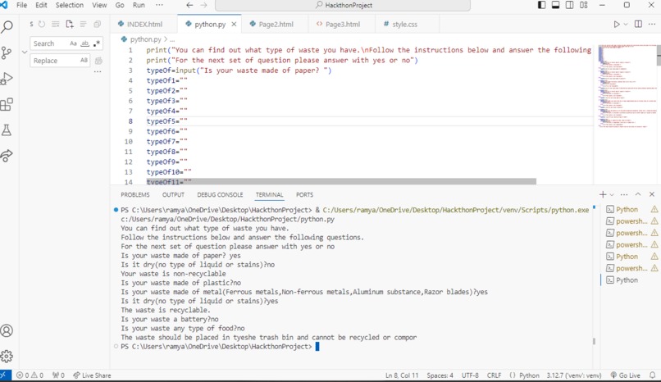Viewport: 661px width, 382px height.
Task: Open the hidden menus ellipsis in menu bar
Action: pyautogui.click(x=159, y=5)
